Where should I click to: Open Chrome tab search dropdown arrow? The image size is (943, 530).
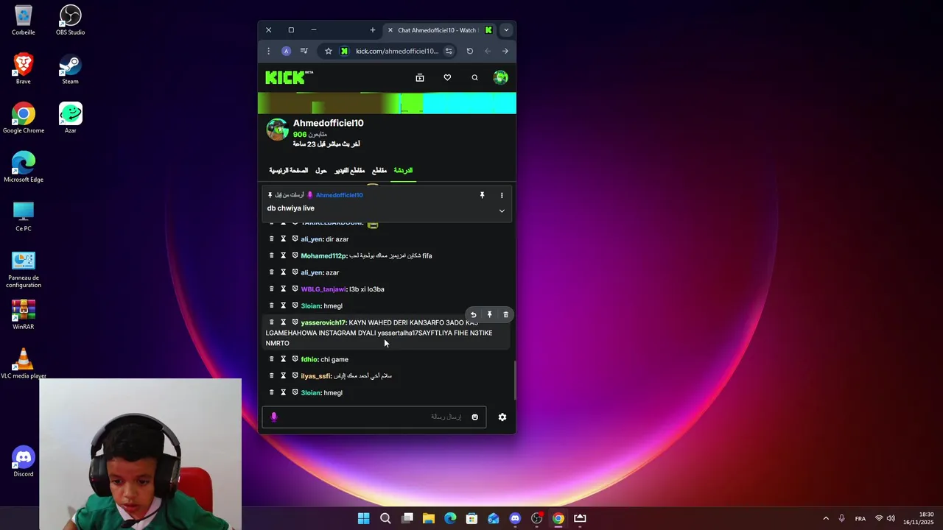click(506, 30)
